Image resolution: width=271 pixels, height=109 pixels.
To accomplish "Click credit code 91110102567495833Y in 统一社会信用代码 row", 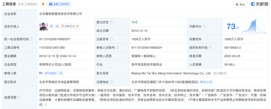I will pyautogui.click(x=55, y=39).
